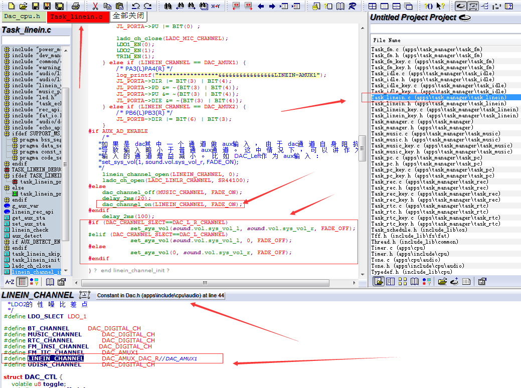
Task: Click the symbol list scroll down arrow
Action: point(66,271)
